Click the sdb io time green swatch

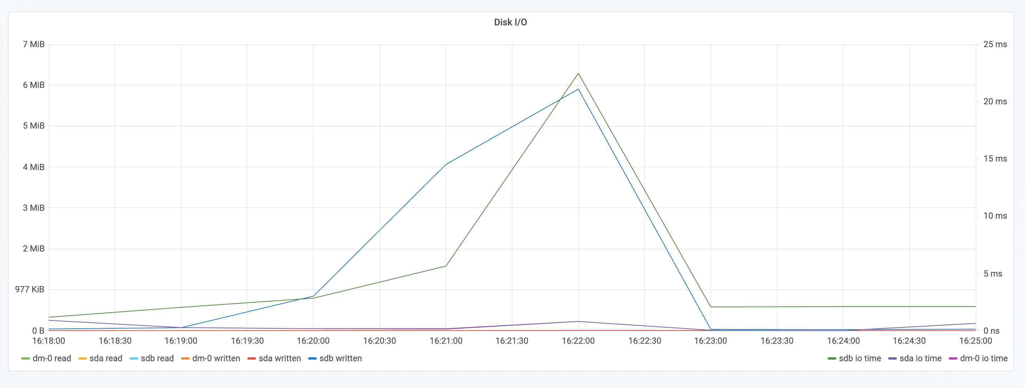click(x=832, y=359)
